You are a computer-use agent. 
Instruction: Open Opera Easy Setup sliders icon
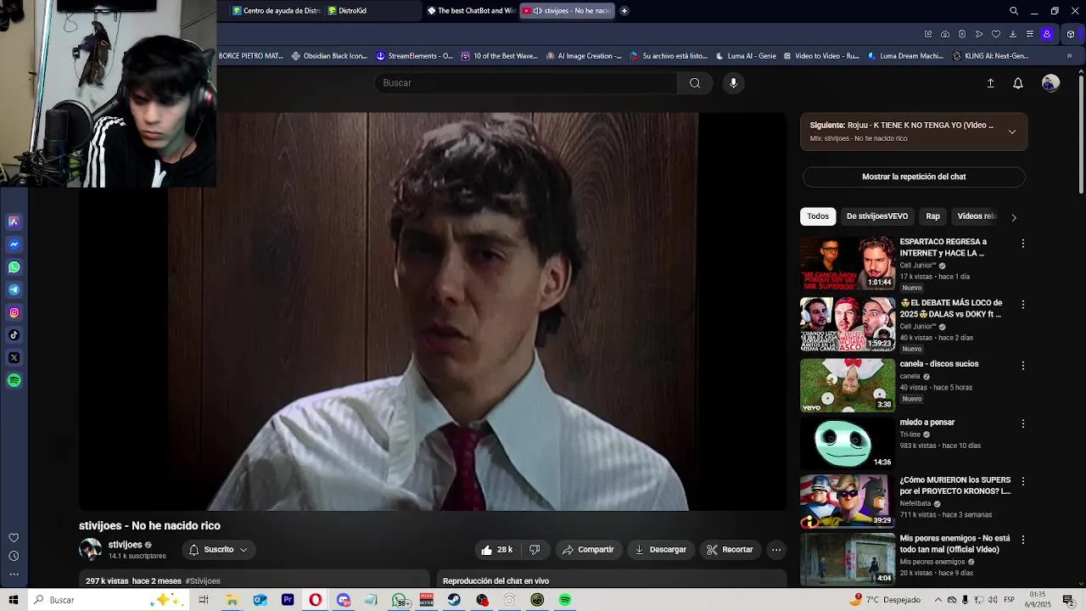[x=1030, y=34]
